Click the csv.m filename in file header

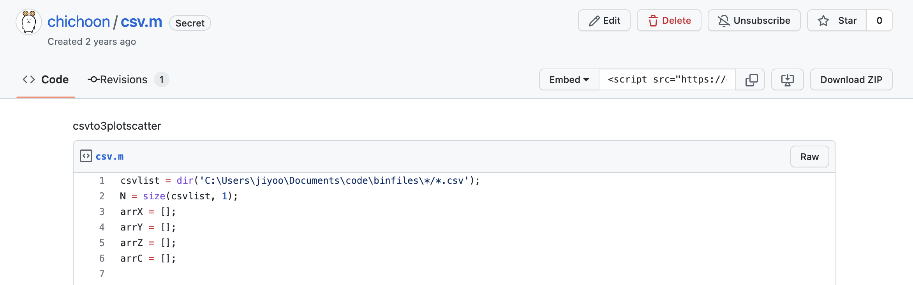pyautogui.click(x=109, y=157)
